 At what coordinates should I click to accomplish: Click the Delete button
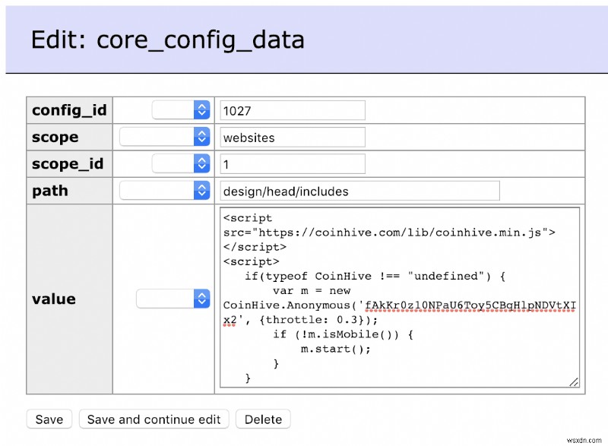263,419
